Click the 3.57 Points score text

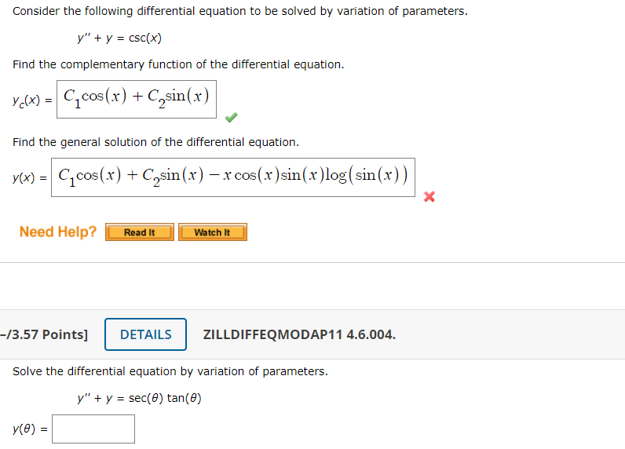[x=44, y=334]
